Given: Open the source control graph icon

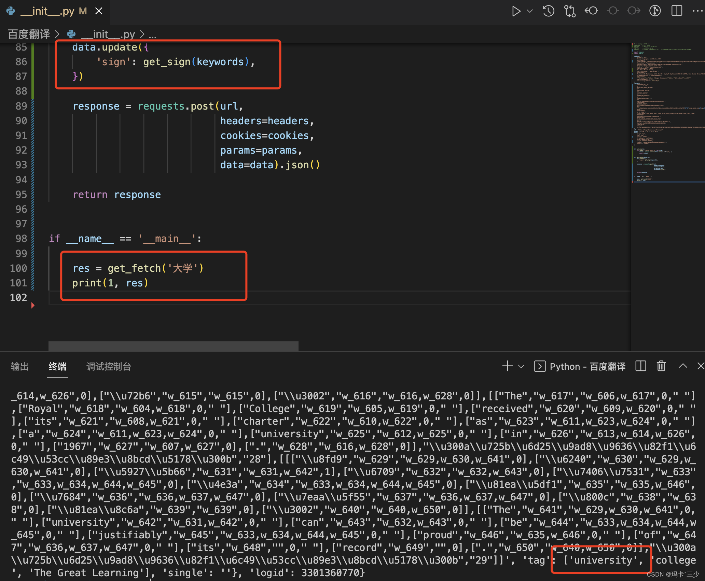Looking at the screenshot, I should [x=655, y=11].
